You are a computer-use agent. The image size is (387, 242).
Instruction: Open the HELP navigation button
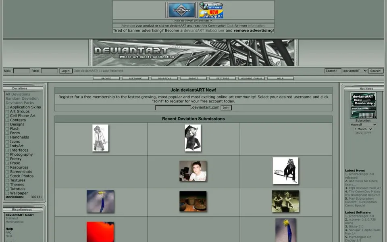281,78
